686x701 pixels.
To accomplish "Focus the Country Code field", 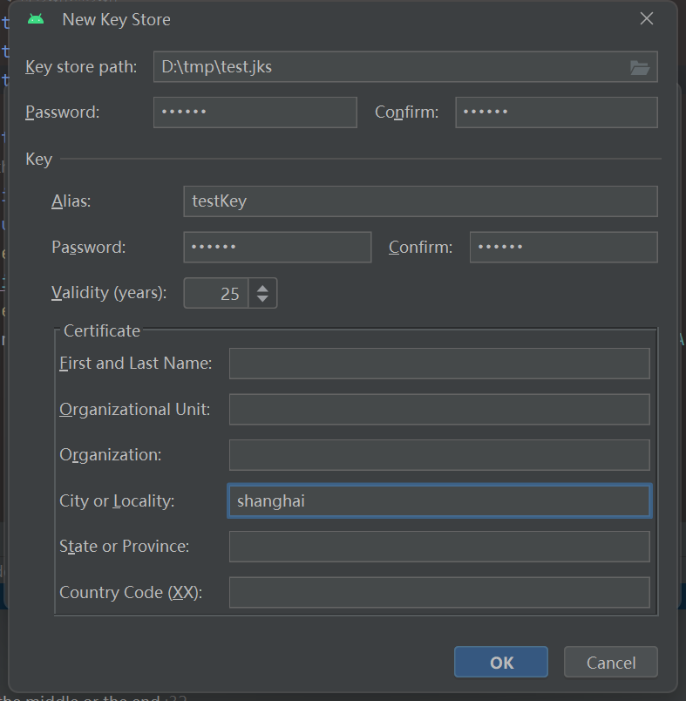I will (x=439, y=593).
